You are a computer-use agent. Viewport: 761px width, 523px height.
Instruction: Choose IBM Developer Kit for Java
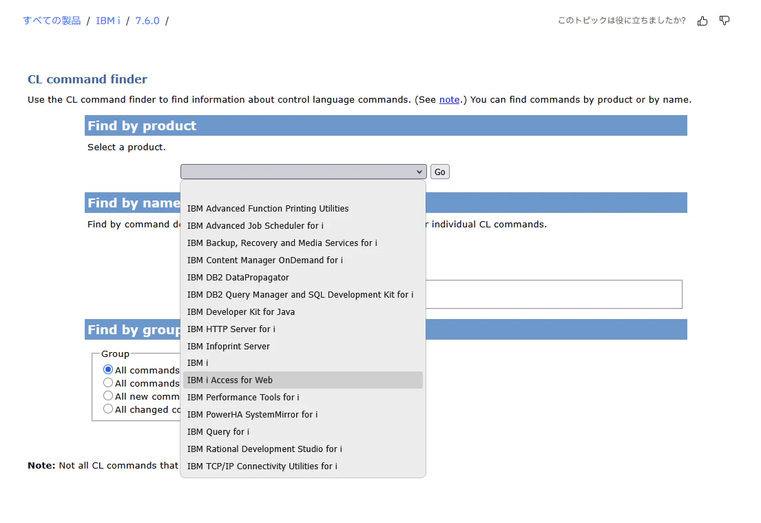coord(303,311)
